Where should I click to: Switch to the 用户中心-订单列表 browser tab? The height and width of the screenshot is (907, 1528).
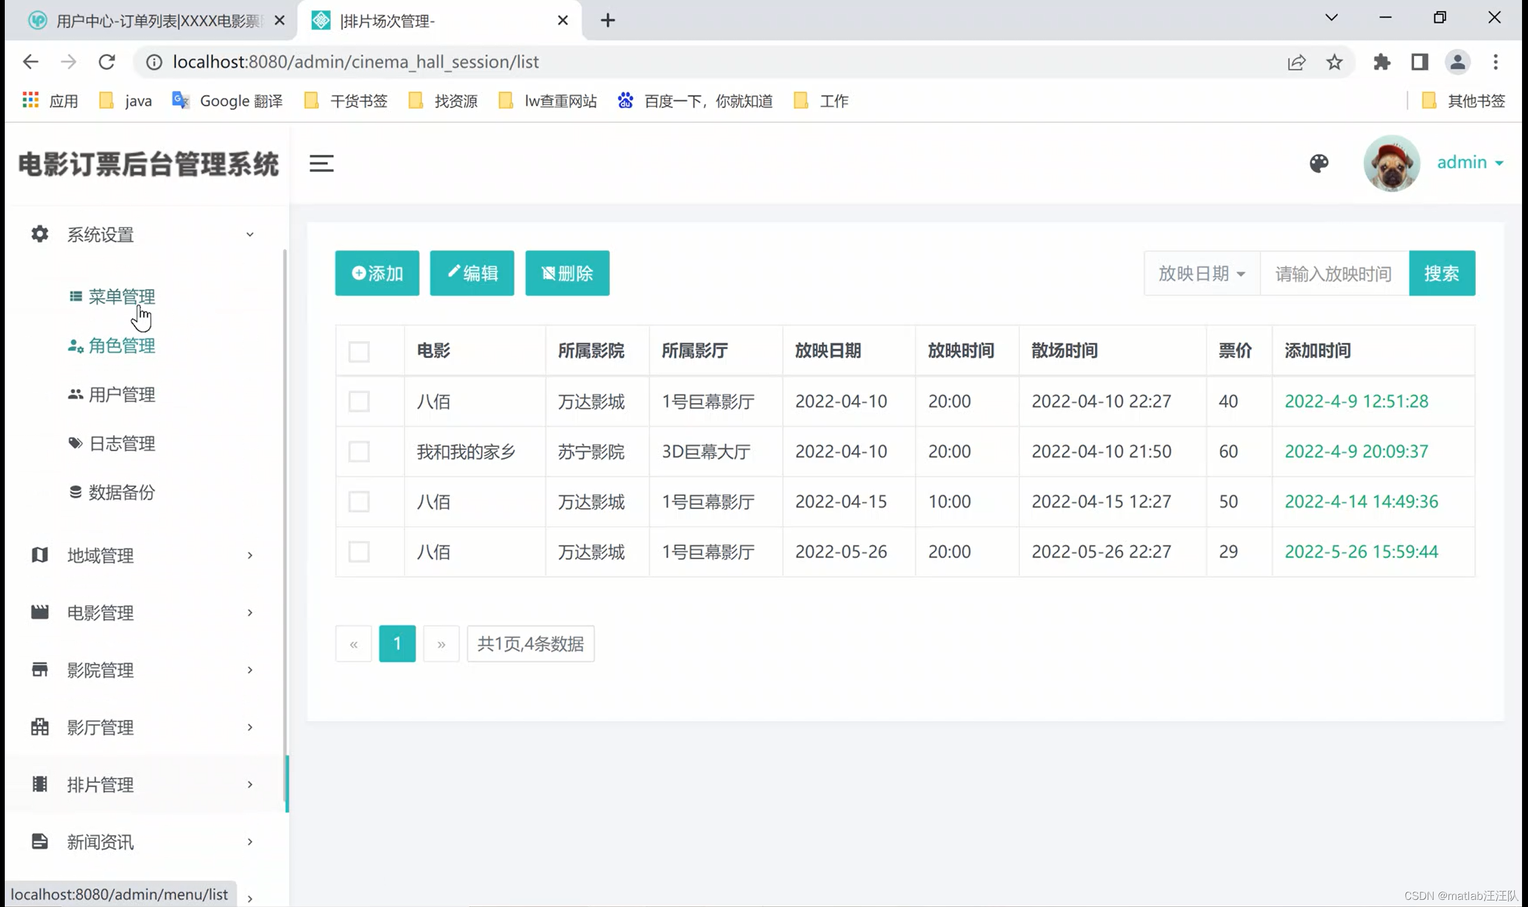click(158, 21)
